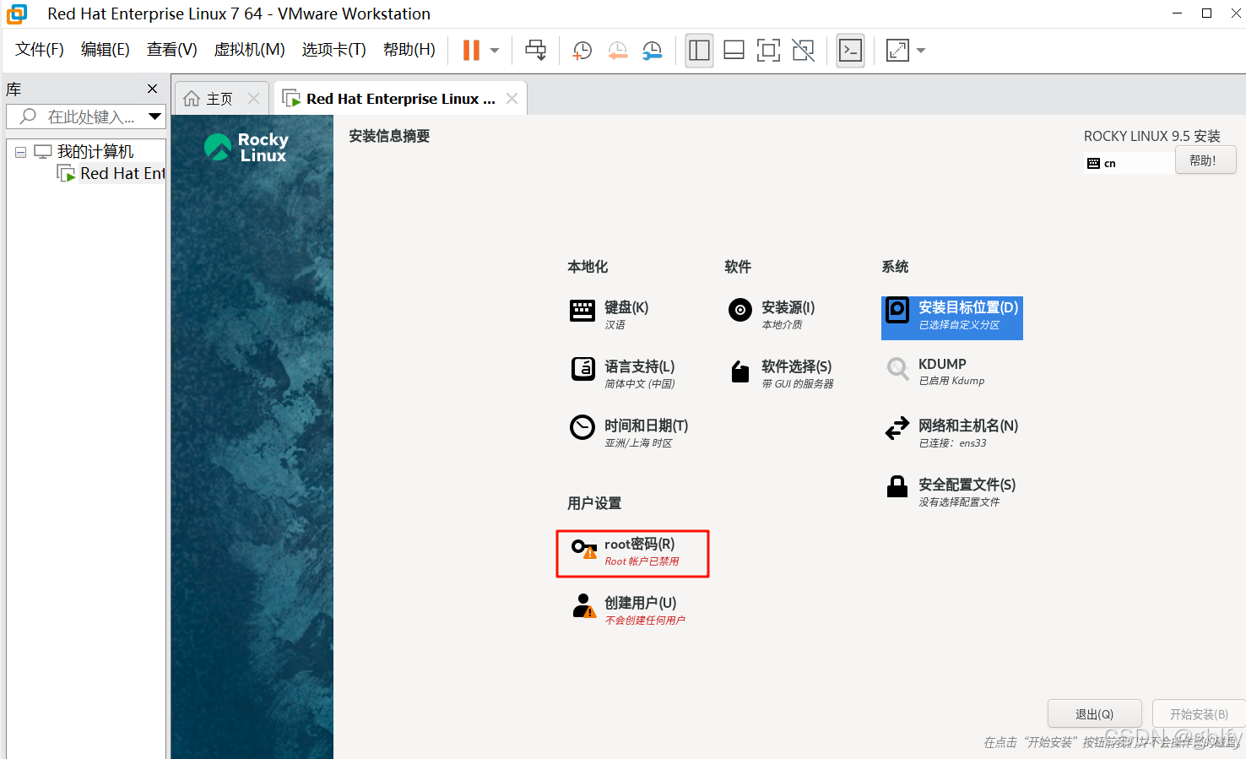Viewport: 1246px width, 759px height.
Task: Click library search input field
Action: (x=84, y=117)
